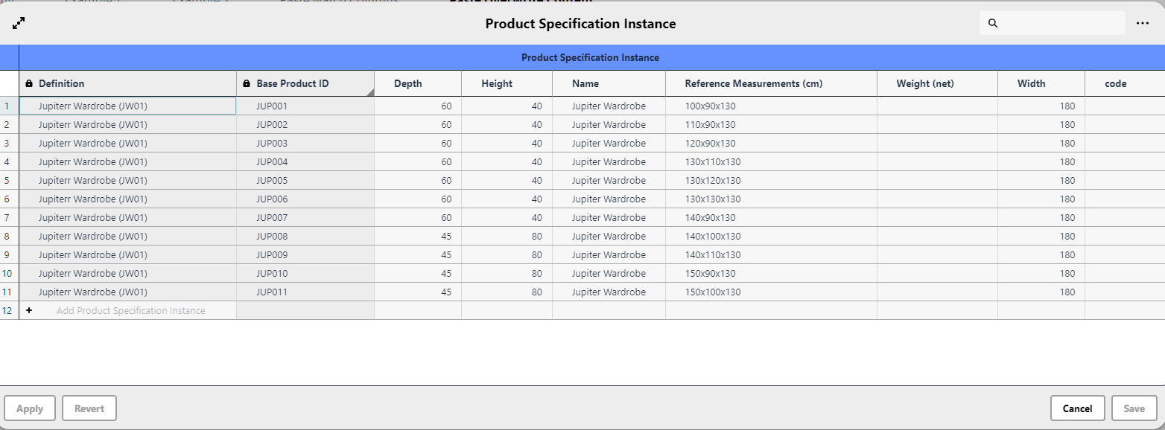Viewport: 1165px width, 430px height.
Task: Click the magnifier search icon
Action: pos(992,23)
